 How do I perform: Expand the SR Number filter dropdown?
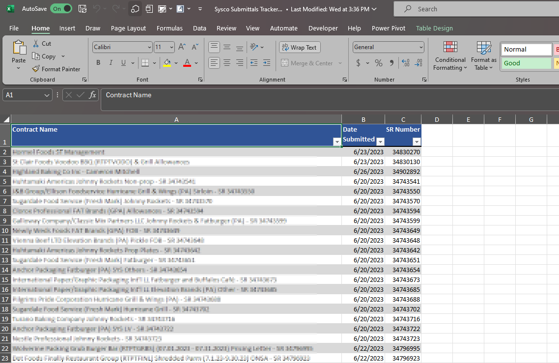point(417,142)
